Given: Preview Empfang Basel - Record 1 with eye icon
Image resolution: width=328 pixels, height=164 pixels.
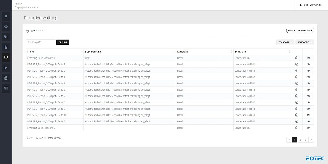Looking at the screenshot, I should click(308, 58).
